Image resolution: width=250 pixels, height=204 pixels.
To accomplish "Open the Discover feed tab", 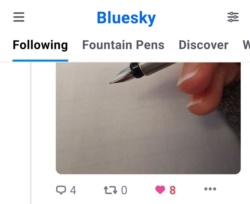I will point(203,45).
